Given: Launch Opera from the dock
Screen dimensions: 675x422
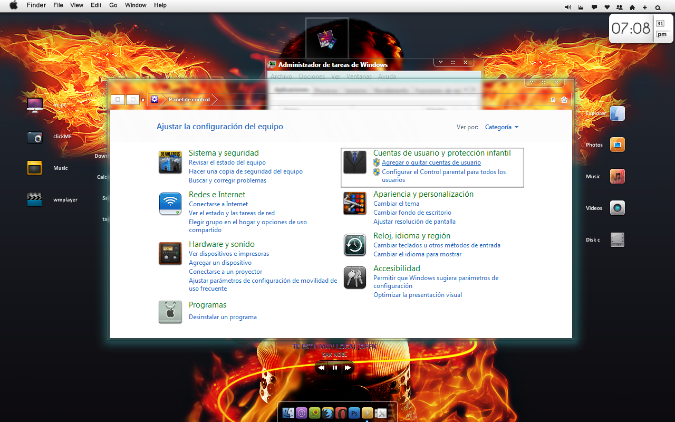Looking at the screenshot, I should 341,413.
